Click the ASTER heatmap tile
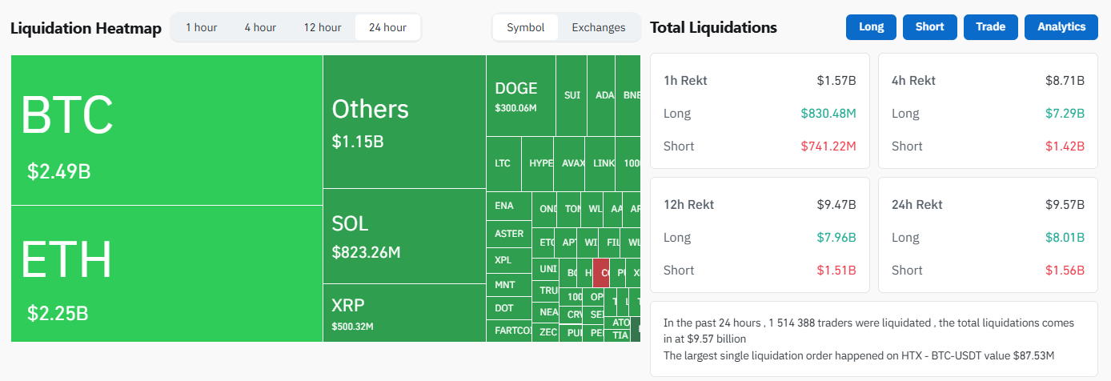Image resolution: width=1111 pixels, height=381 pixels. pyautogui.click(x=508, y=234)
